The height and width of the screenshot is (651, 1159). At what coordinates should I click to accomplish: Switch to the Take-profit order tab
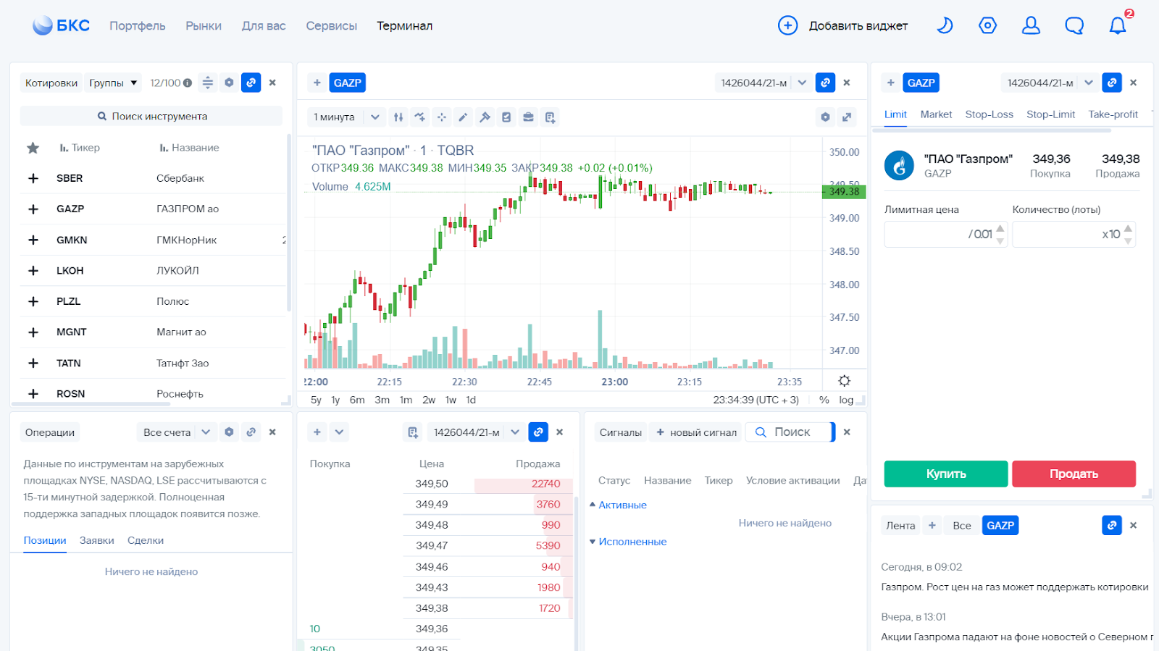1113,114
